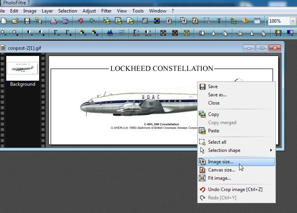Screen dimensions: 297x213
Task: Open the Adjust menu
Action: [89, 11]
